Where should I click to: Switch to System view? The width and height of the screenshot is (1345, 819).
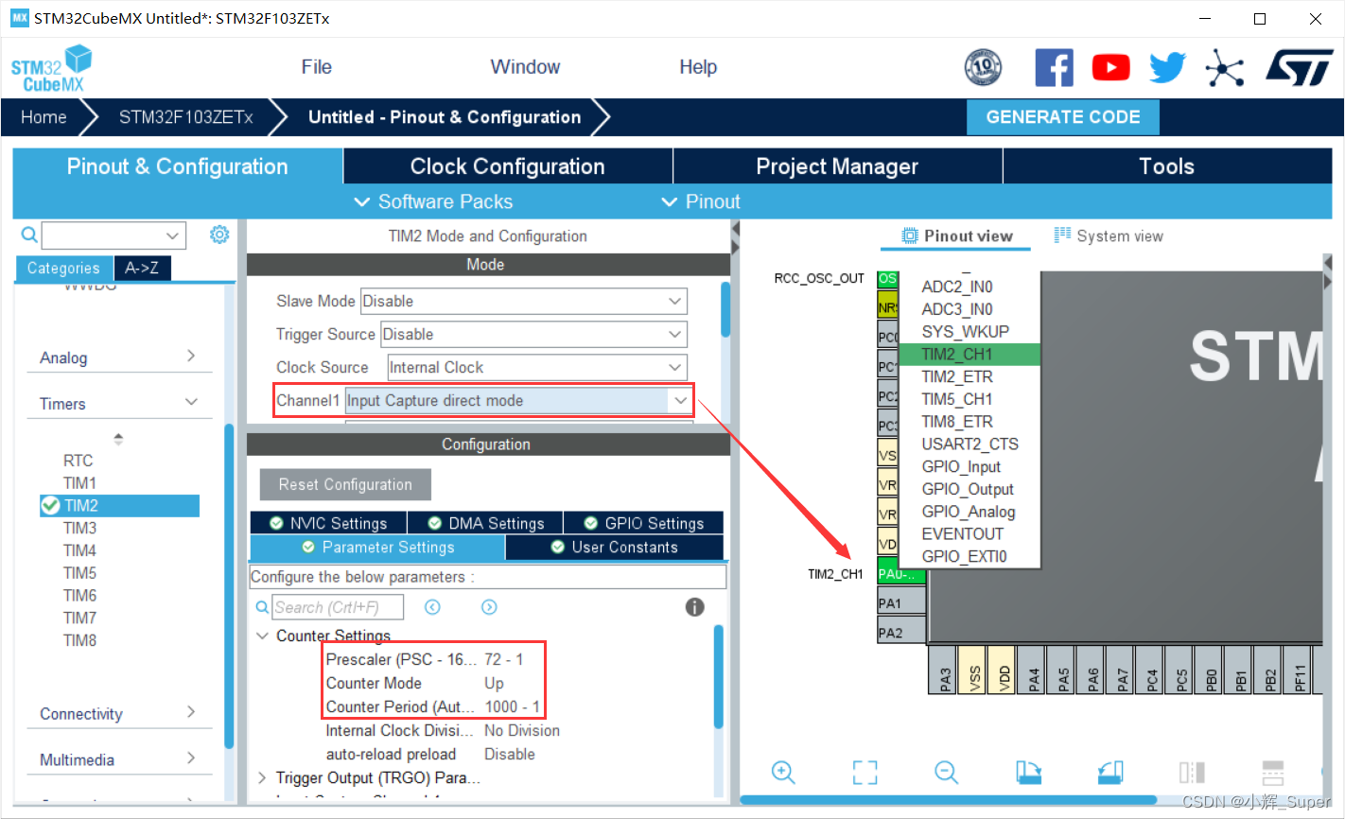[x=1109, y=235]
